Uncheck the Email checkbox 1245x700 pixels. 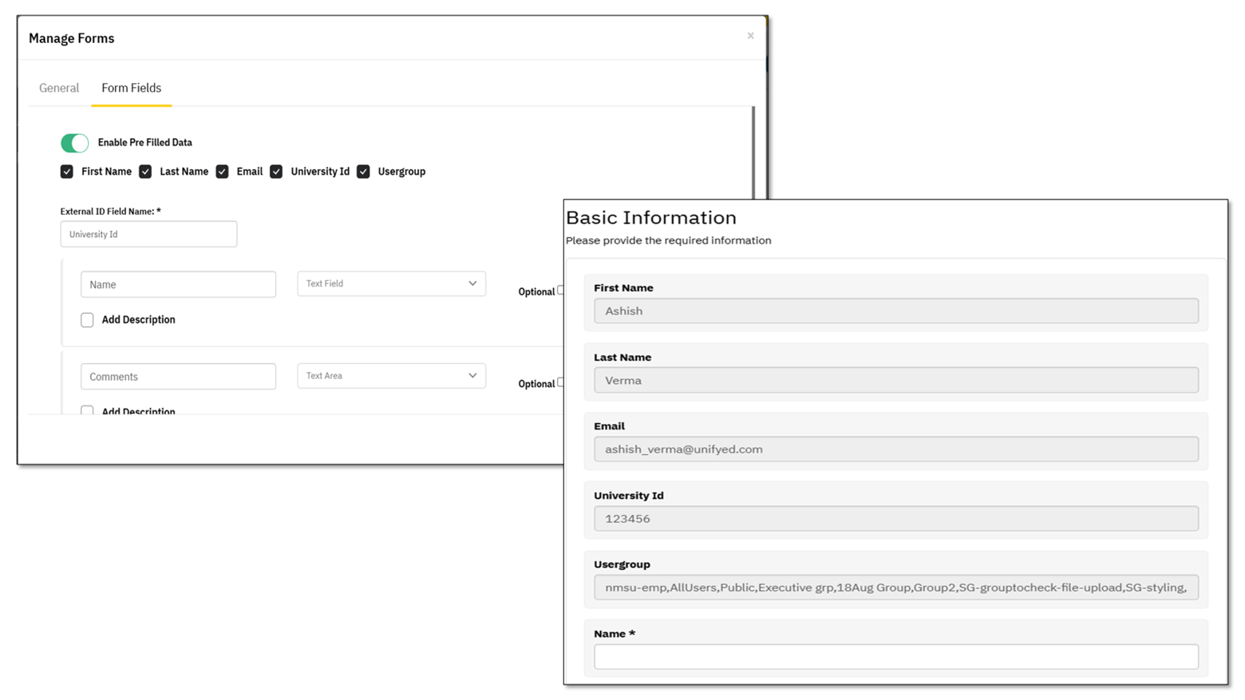pos(222,172)
